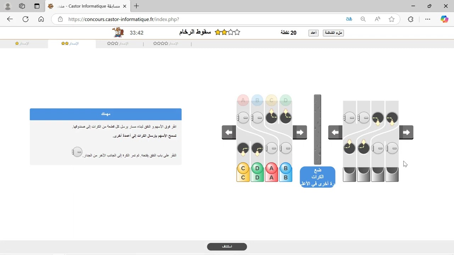Click the ملء الشاشة fullscreen button
This screenshot has width=454, height=255.
tap(333, 33)
